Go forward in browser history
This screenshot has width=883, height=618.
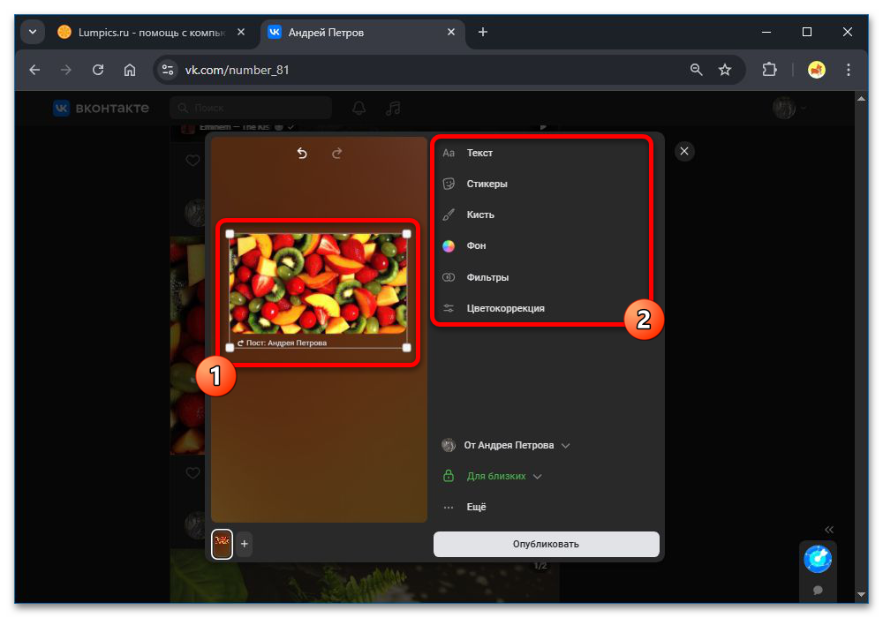pyautogui.click(x=66, y=70)
